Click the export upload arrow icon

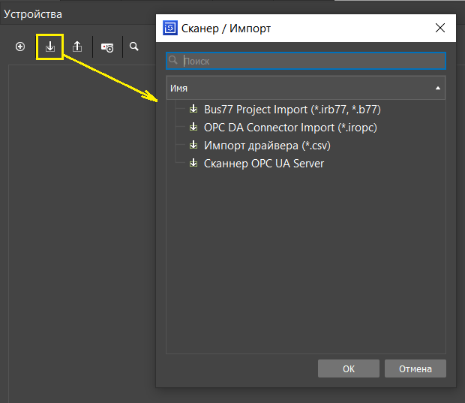(77, 47)
